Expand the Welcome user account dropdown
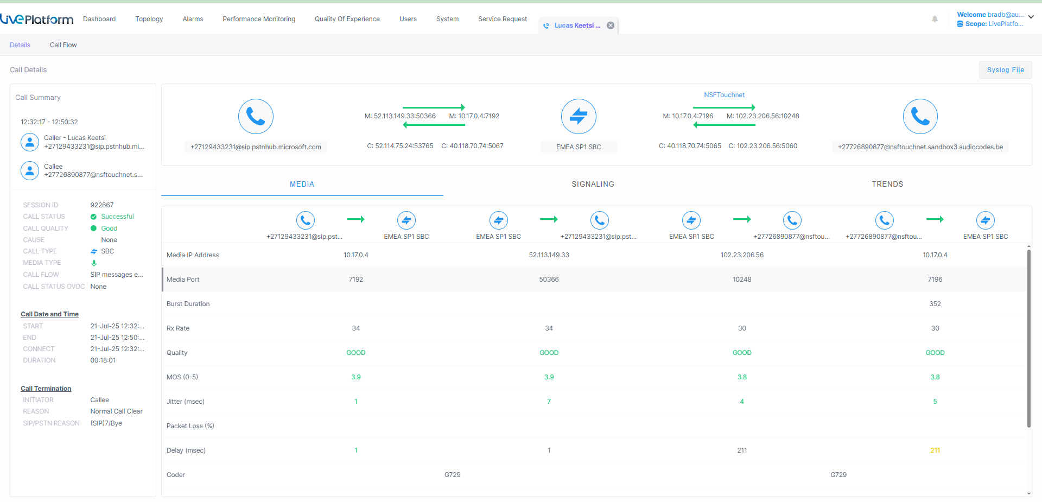1042x502 pixels. pos(1031,17)
